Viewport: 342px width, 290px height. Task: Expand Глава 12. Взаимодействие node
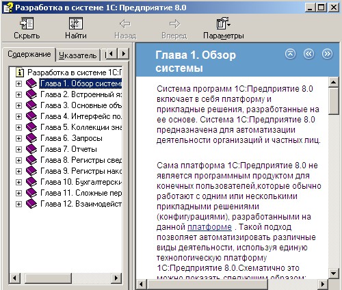point(18,204)
